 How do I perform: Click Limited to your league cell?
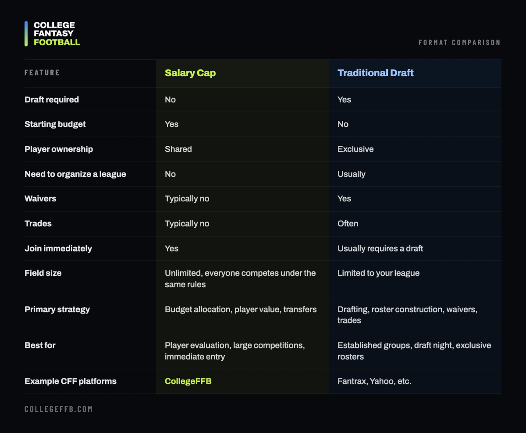[379, 273]
